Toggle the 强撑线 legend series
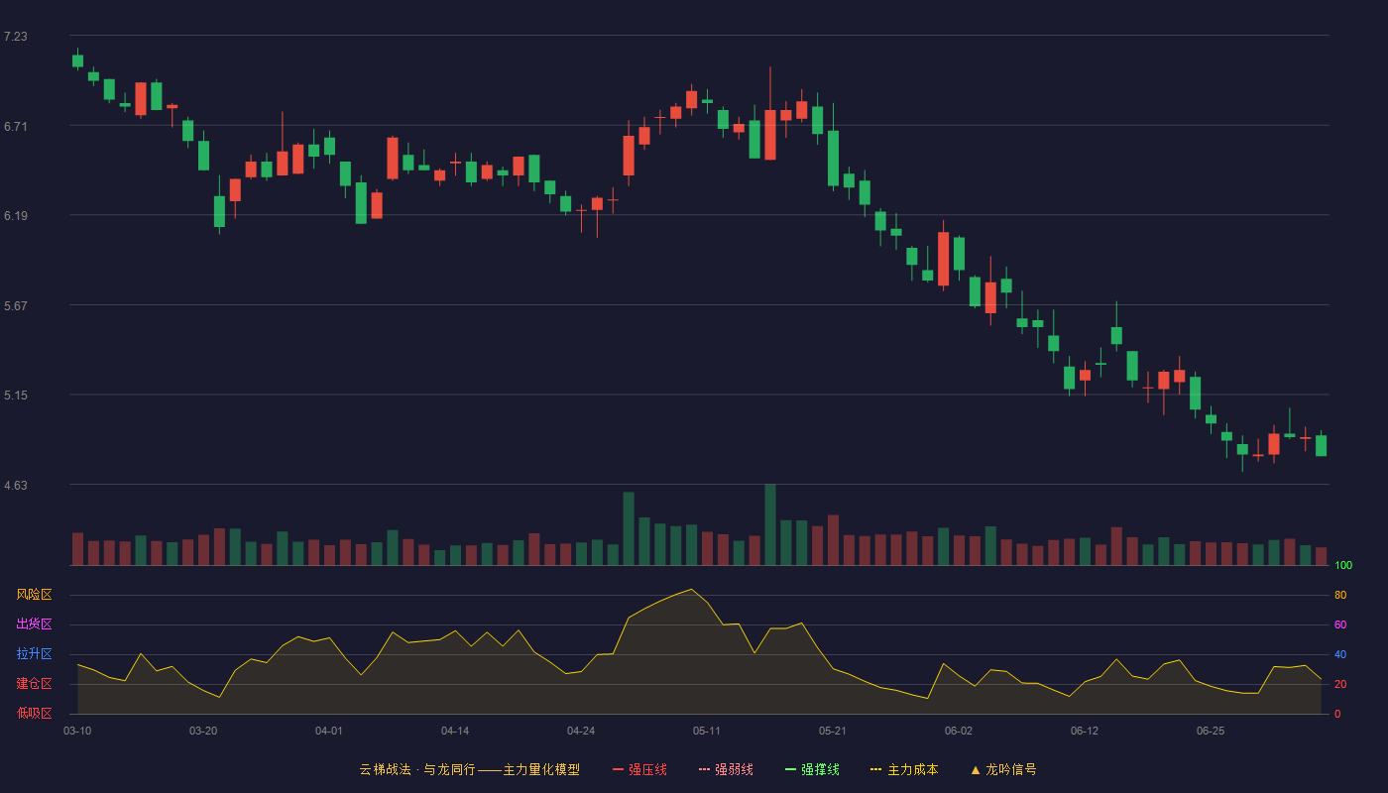 point(812,769)
